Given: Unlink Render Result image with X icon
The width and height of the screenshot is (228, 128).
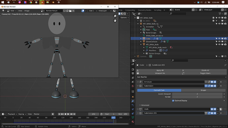Looking at the screenshot, I should click(73, 11).
